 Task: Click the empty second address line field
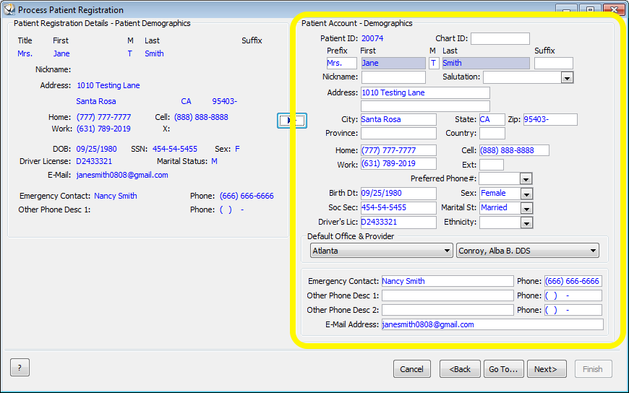(425, 106)
